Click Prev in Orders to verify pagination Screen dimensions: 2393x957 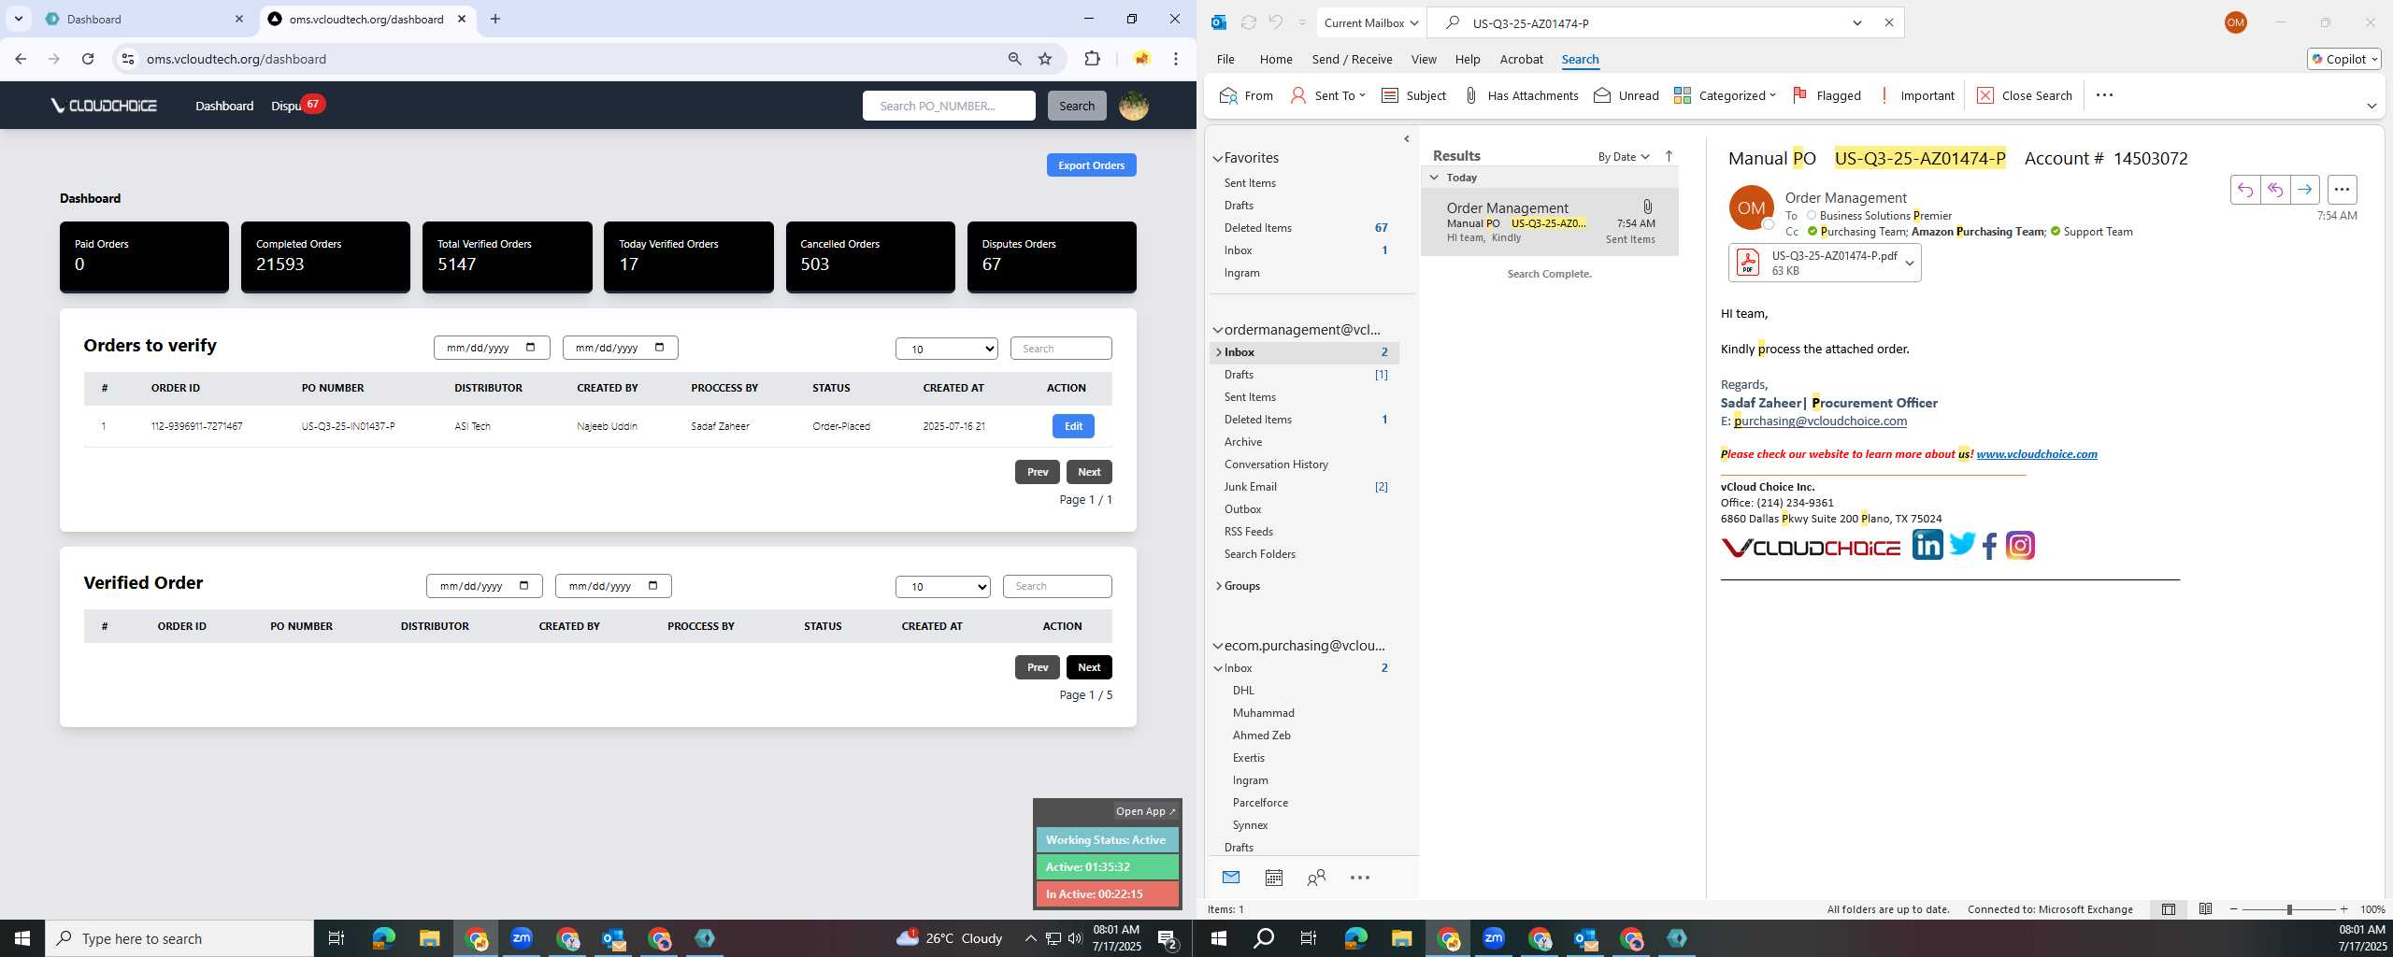coord(1038,472)
